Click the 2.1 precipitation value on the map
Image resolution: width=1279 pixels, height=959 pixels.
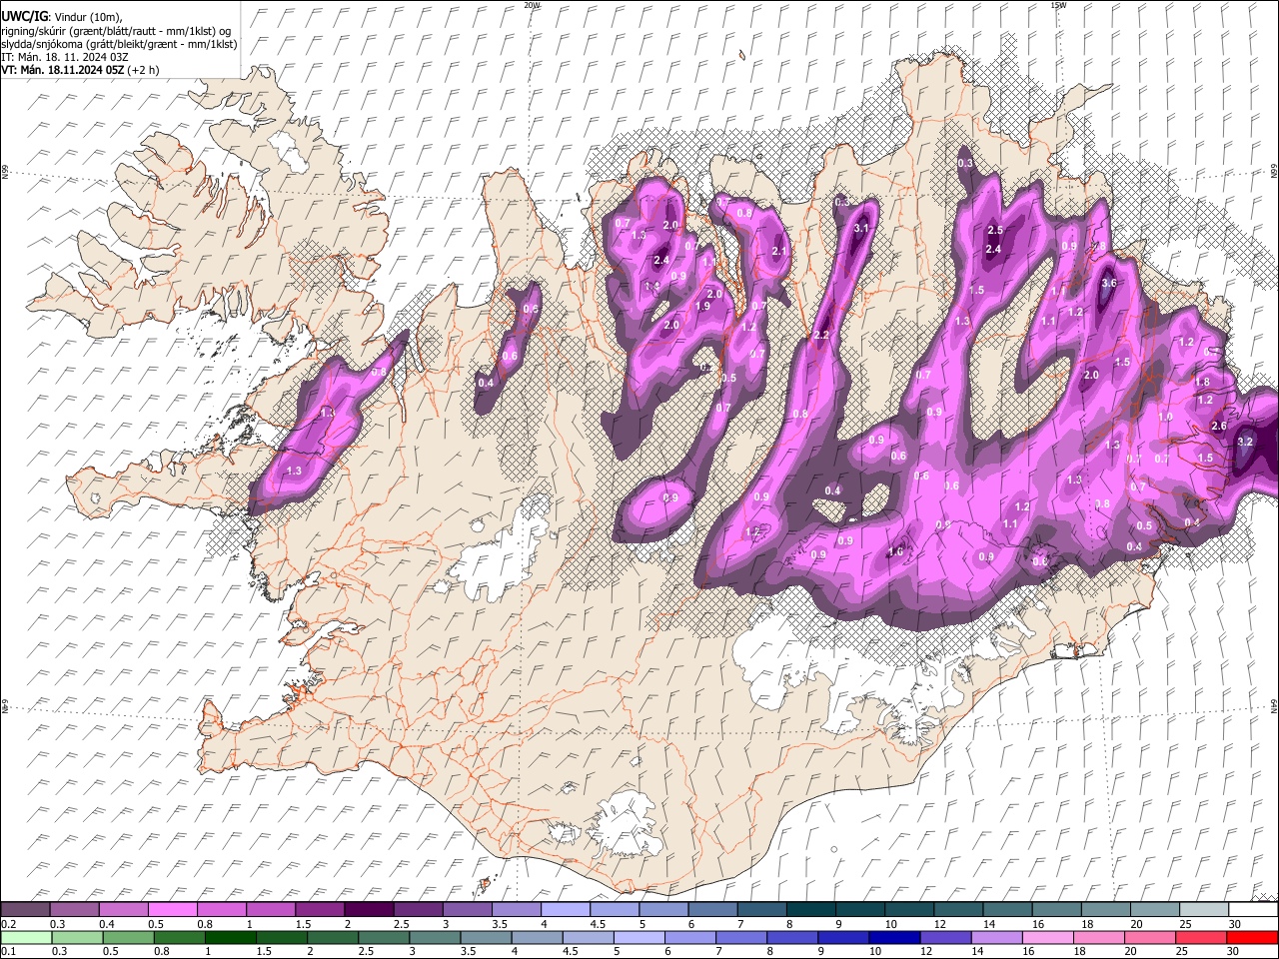click(779, 251)
